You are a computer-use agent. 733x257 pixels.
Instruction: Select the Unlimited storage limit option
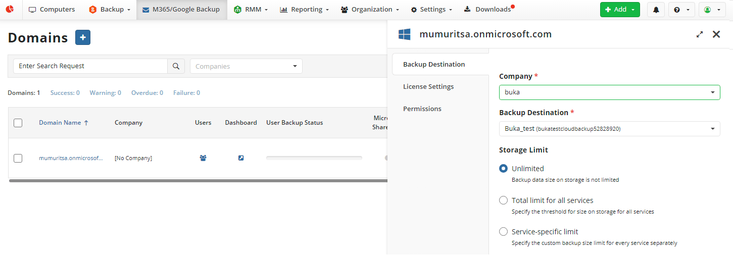pos(503,169)
